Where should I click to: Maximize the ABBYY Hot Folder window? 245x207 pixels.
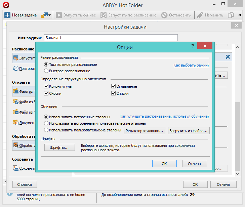[223, 4]
